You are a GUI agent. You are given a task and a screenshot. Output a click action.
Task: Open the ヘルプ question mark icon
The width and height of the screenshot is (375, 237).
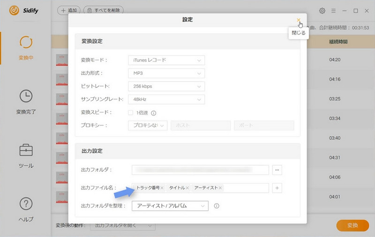click(x=26, y=204)
